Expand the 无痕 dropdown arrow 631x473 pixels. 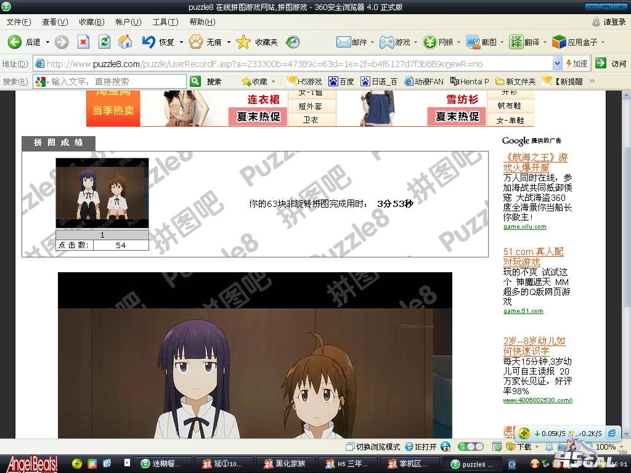[229, 42]
